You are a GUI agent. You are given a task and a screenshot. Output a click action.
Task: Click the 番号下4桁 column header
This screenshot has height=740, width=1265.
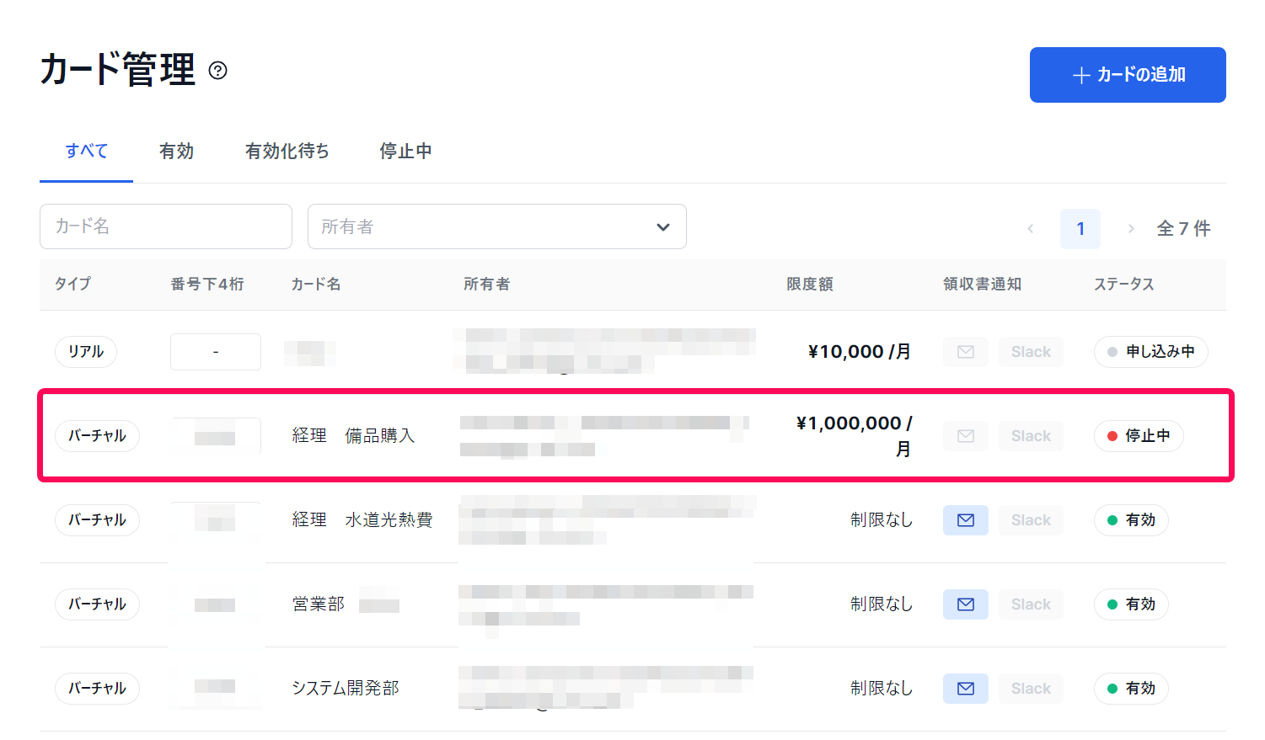(x=207, y=285)
